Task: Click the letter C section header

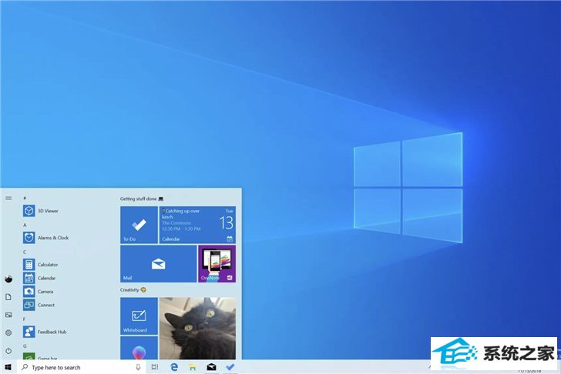Action: [25, 252]
